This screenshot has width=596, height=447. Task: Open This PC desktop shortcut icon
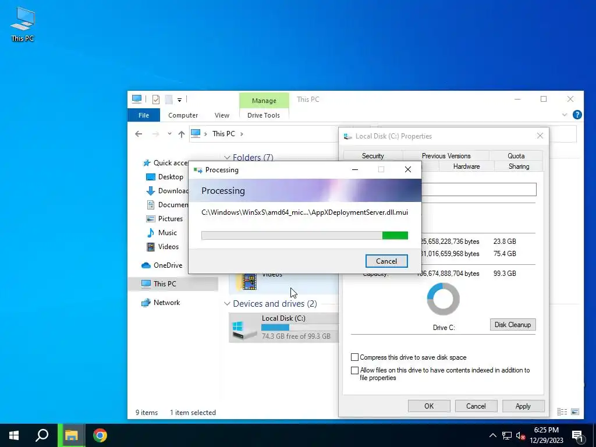(x=23, y=24)
